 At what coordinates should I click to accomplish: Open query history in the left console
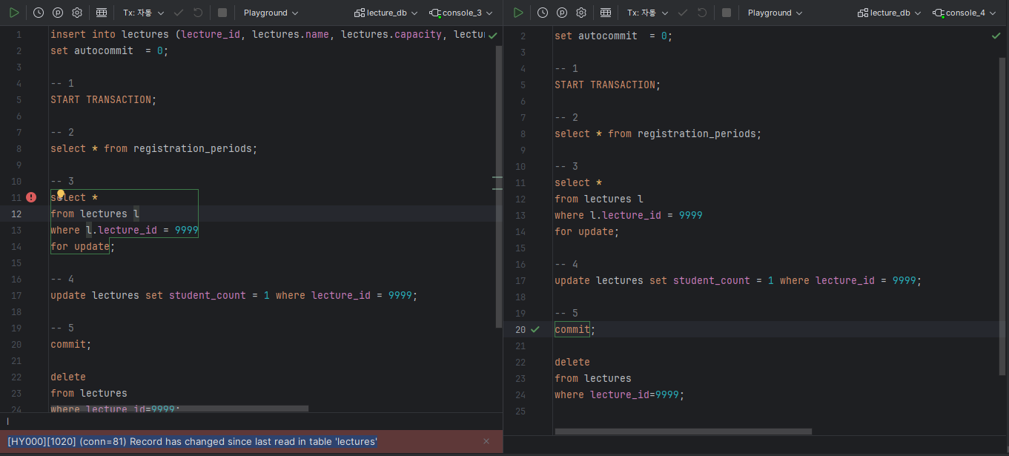tap(39, 13)
